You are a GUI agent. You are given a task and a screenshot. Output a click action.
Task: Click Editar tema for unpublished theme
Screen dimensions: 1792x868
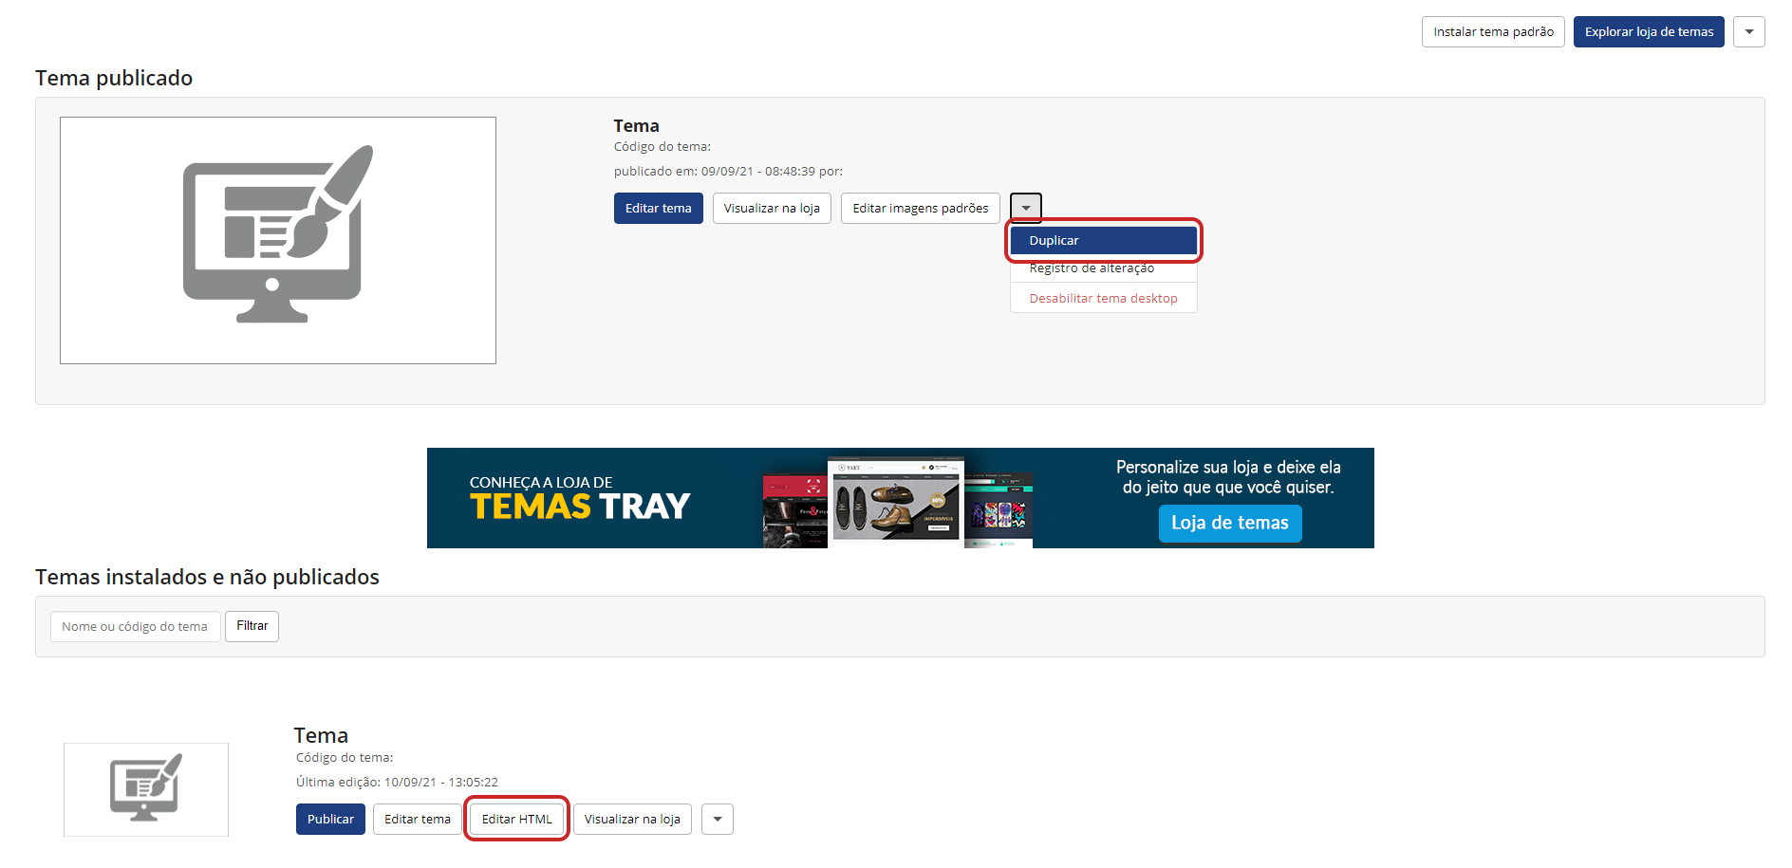coord(417,820)
